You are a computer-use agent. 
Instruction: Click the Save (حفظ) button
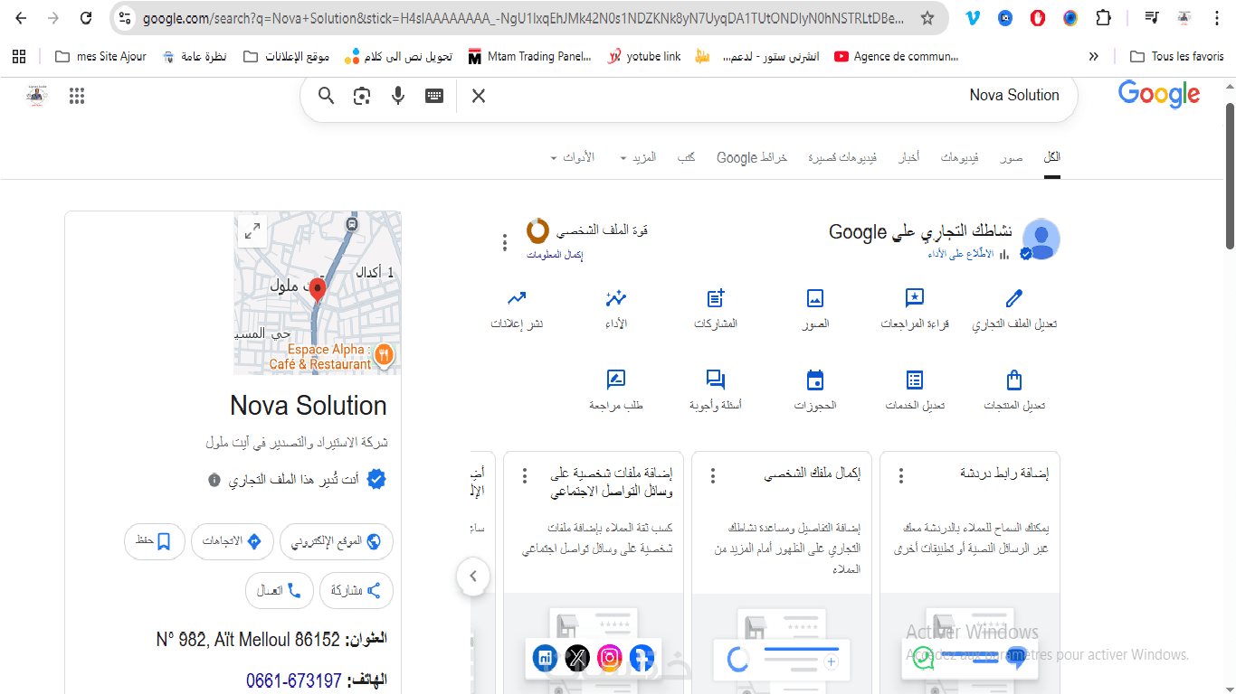155,541
